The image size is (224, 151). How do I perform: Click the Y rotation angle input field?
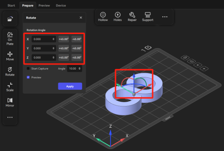pyautogui.click(x=42, y=48)
